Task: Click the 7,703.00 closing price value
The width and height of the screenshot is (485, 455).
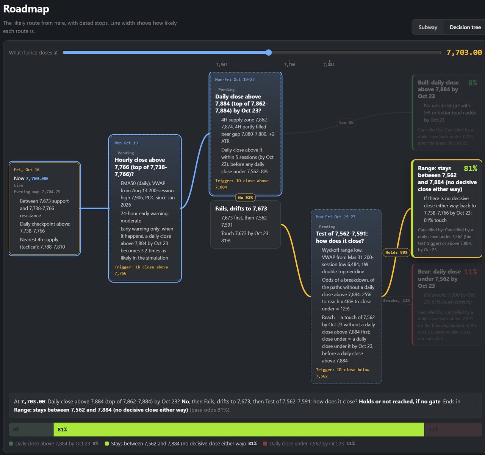Action: pos(464,53)
